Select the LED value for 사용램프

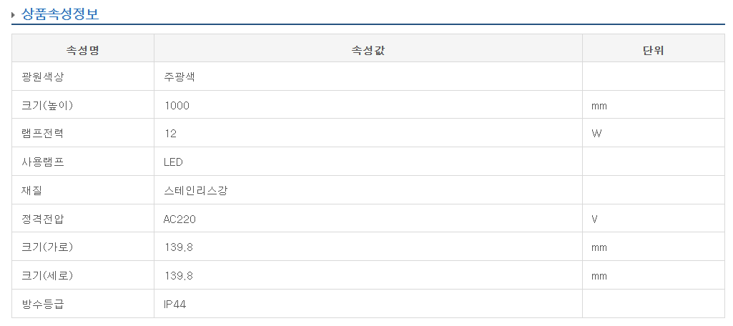[173, 162]
